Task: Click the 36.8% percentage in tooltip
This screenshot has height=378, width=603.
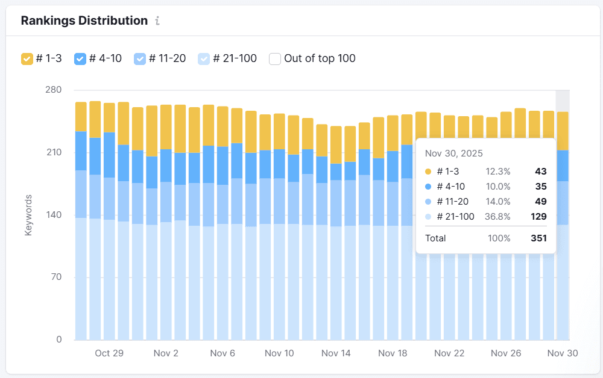Action: [497, 217]
